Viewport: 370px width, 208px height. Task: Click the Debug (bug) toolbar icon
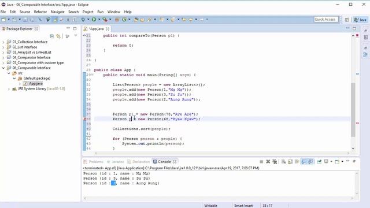(x=83, y=20)
